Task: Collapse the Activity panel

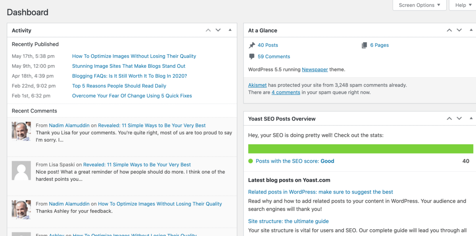Action: click(x=230, y=30)
